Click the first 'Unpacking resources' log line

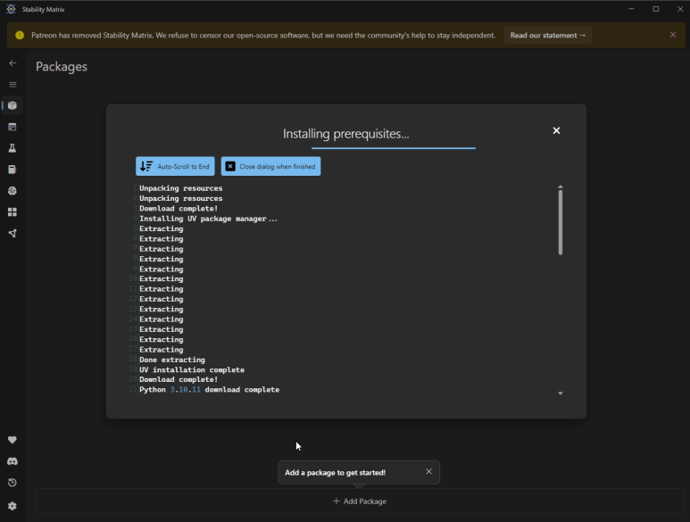tap(181, 188)
